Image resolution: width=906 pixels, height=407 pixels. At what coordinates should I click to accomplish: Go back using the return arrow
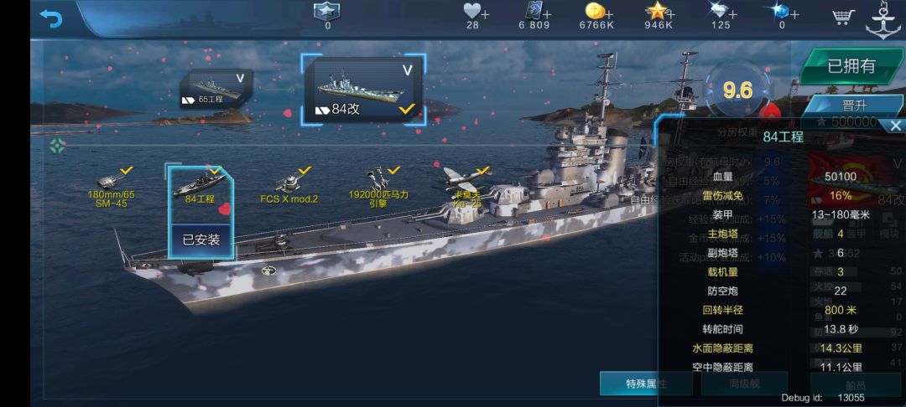click(x=51, y=19)
